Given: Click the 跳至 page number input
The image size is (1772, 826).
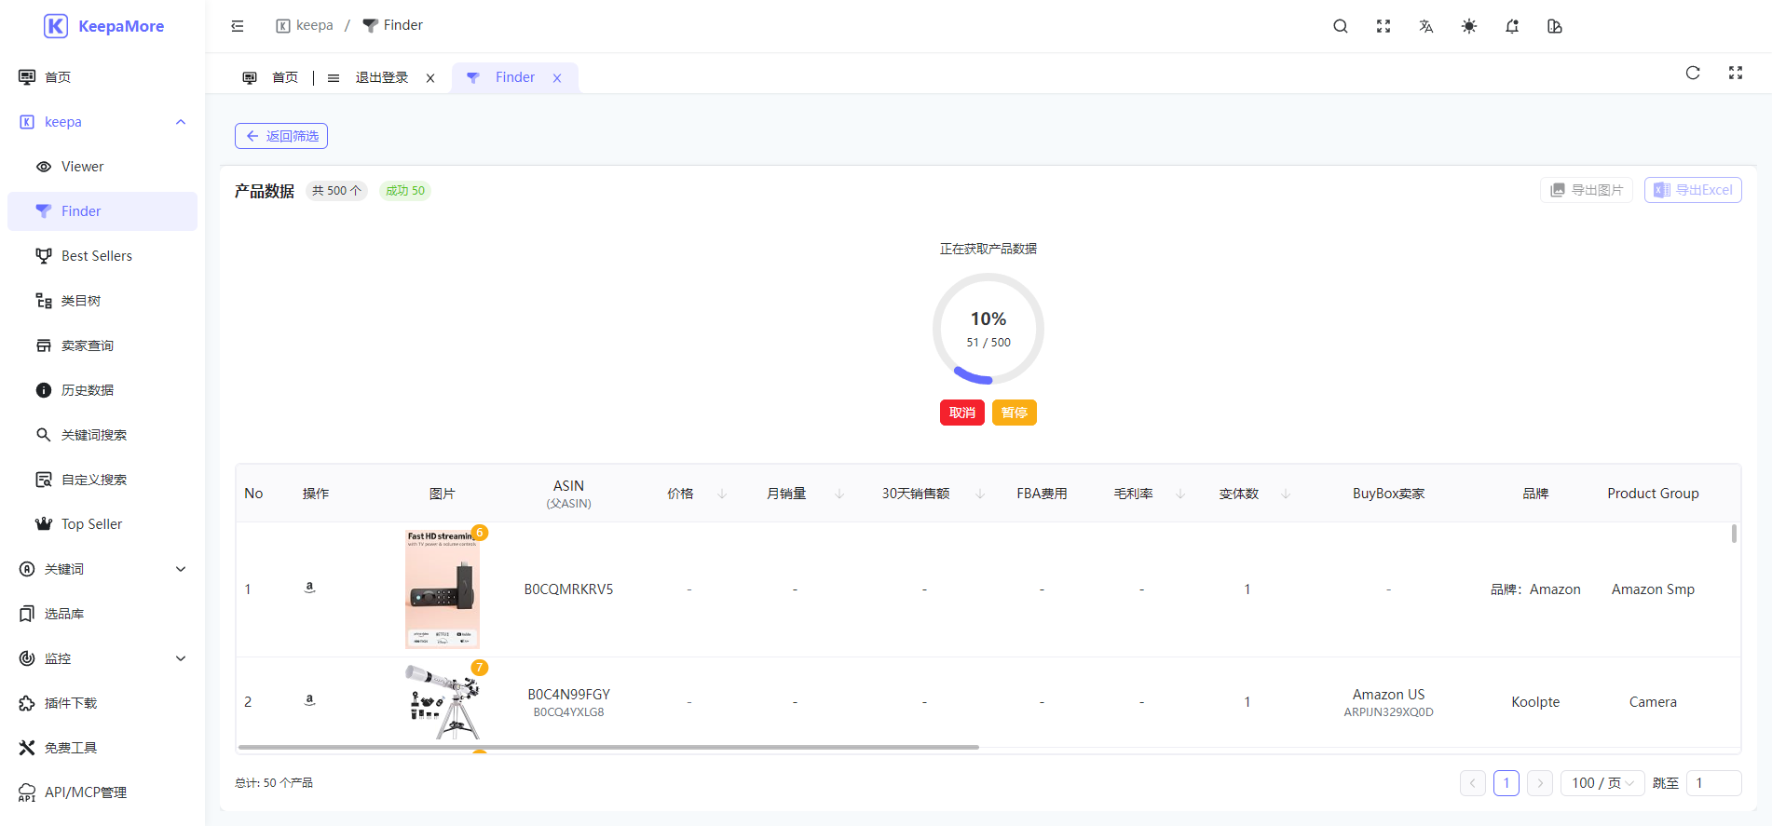Looking at the screenshot, I should 1714,783.
